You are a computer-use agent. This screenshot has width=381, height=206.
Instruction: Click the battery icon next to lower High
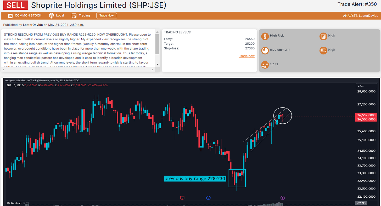click(323, 50)
